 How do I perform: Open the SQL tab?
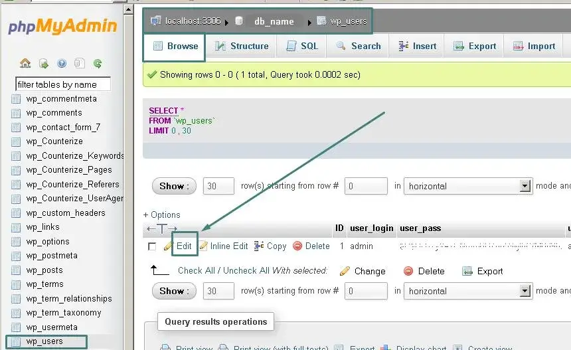click(302, 46)
